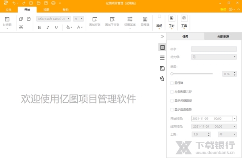Click the 进度 progress slider handle
Image resolution: width=242 pixels, height=158 pixels.
click(x=172, y=74)
